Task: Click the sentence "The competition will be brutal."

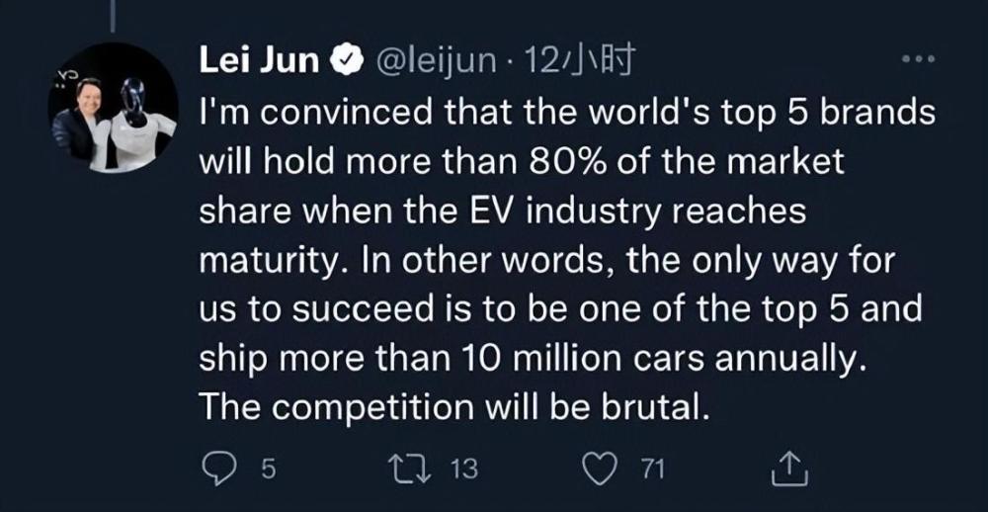Action: 454,407
